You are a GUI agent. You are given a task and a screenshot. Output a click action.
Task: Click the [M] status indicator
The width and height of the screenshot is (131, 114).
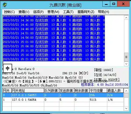(x=81, y=73)
